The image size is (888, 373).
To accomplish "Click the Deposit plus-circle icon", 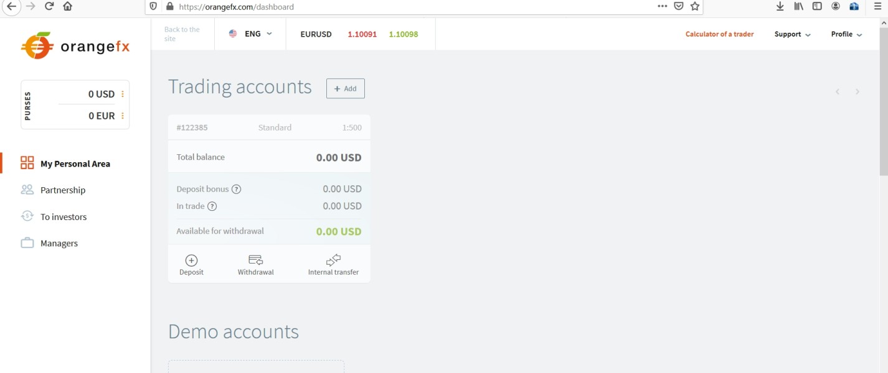I will pyautogui.click(x=192, y=260).
